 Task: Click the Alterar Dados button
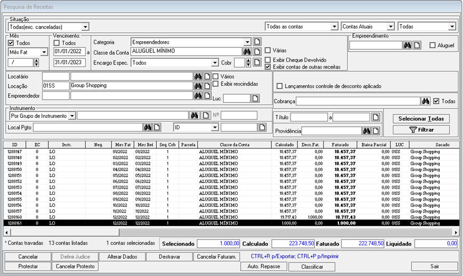122,257
